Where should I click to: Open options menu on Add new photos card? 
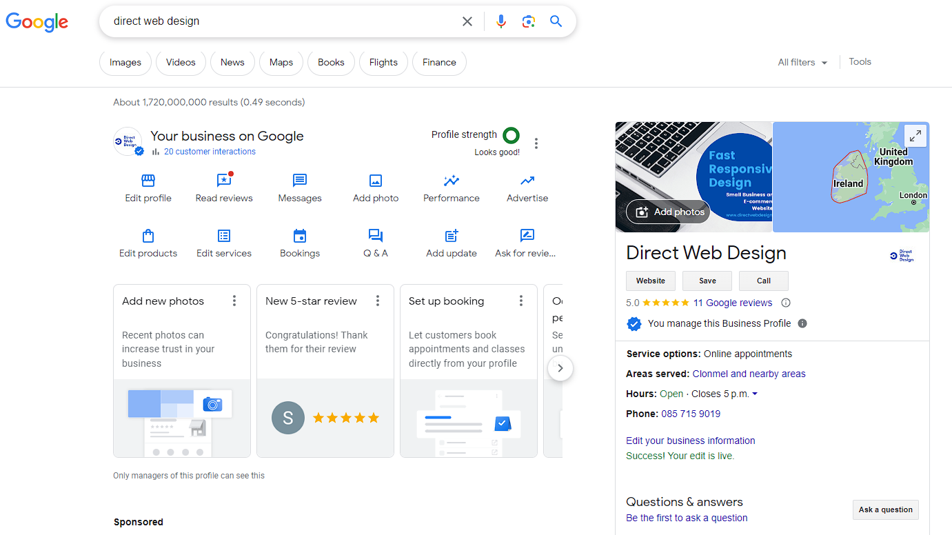click(x=234, y=301)
